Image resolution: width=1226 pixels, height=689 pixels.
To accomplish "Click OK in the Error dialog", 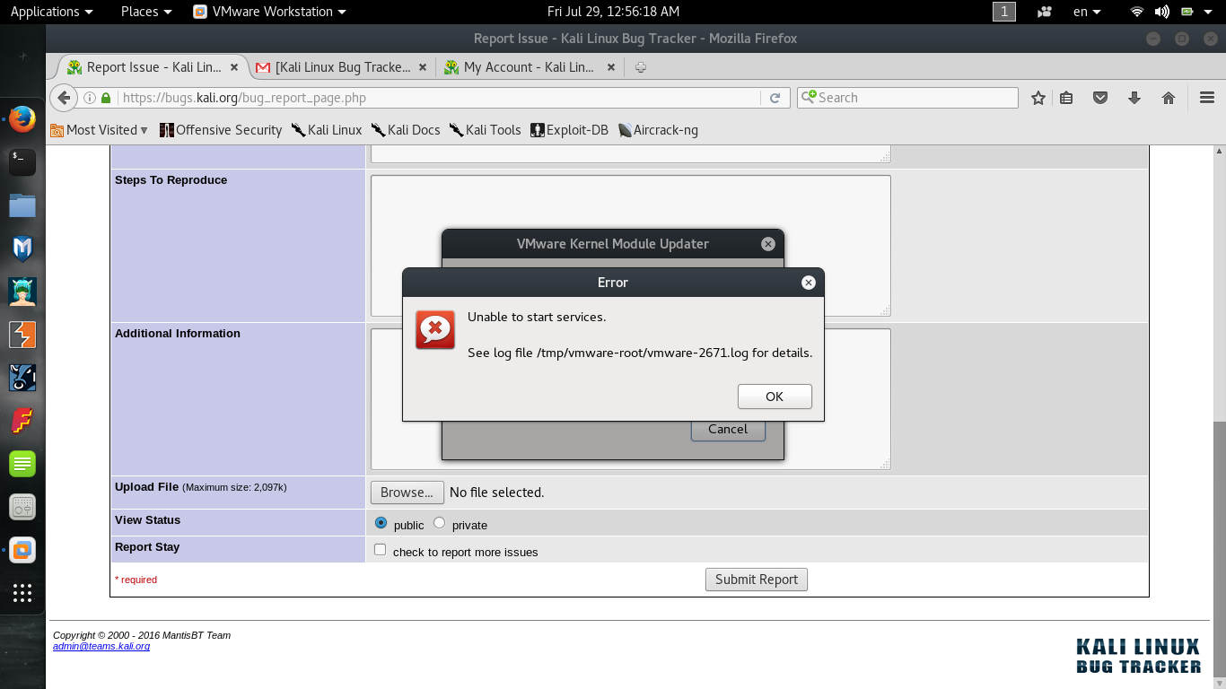I will pos(775,397).
